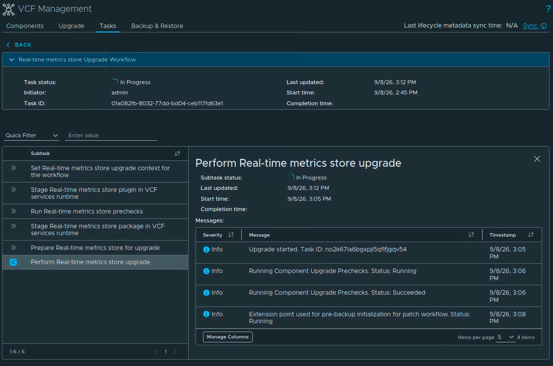
Task: Switch to the Components tab
Action: [x=25, y=26]
